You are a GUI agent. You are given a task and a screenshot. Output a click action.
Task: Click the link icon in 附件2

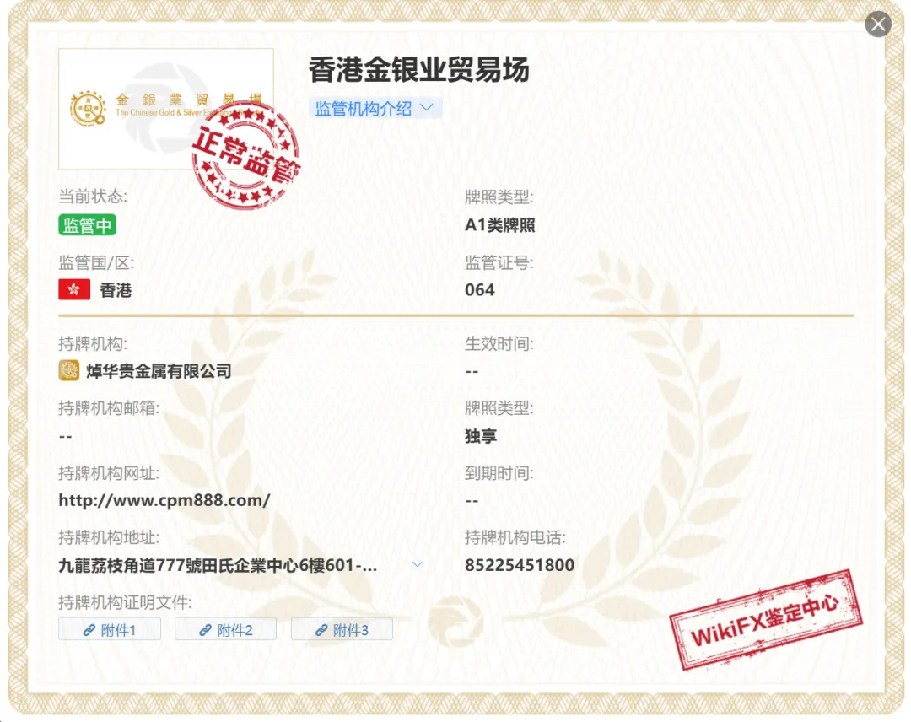coord(205,630)
